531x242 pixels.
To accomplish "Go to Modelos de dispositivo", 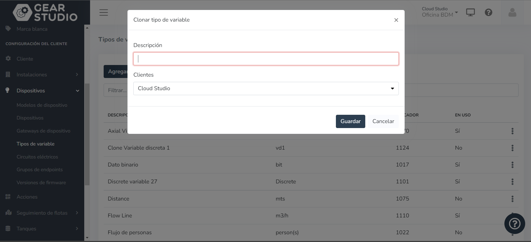I will [42, 105].
